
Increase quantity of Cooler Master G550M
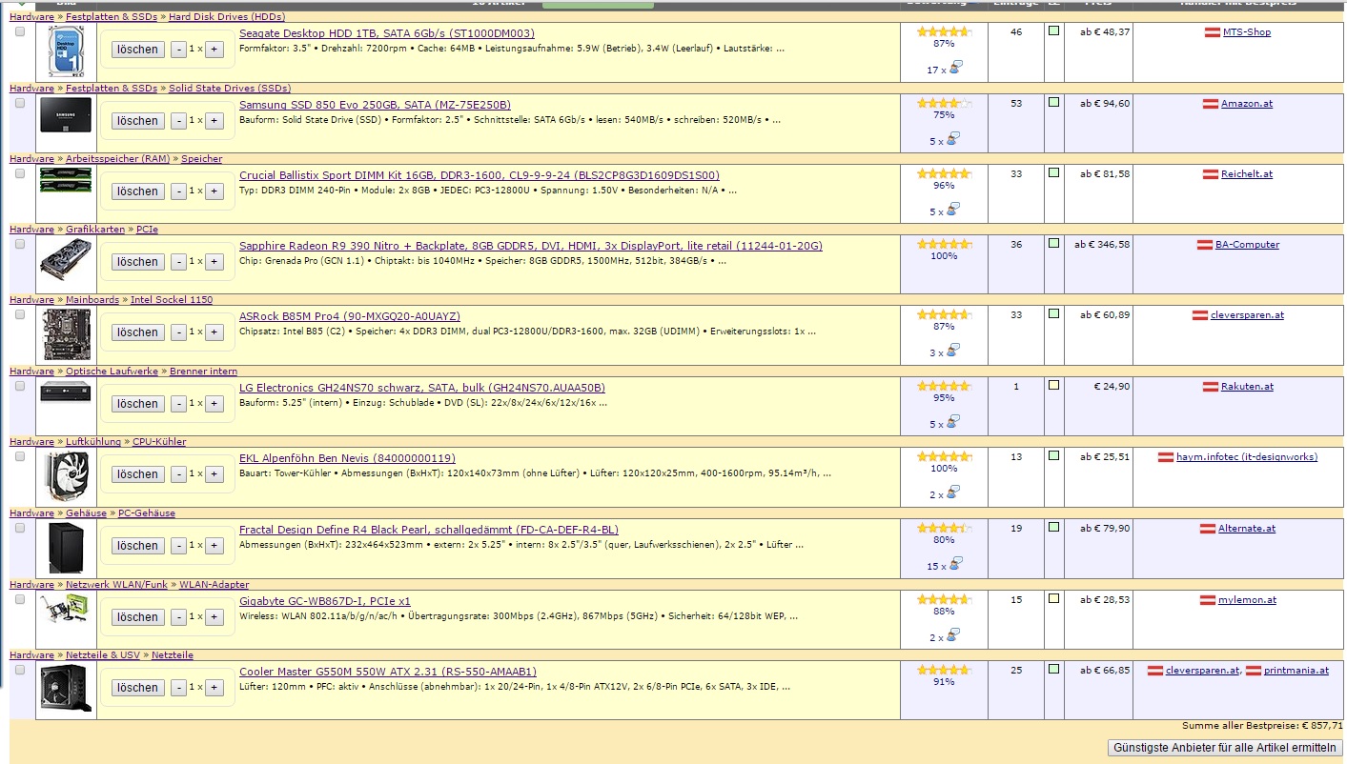click(x=214, y=688)
